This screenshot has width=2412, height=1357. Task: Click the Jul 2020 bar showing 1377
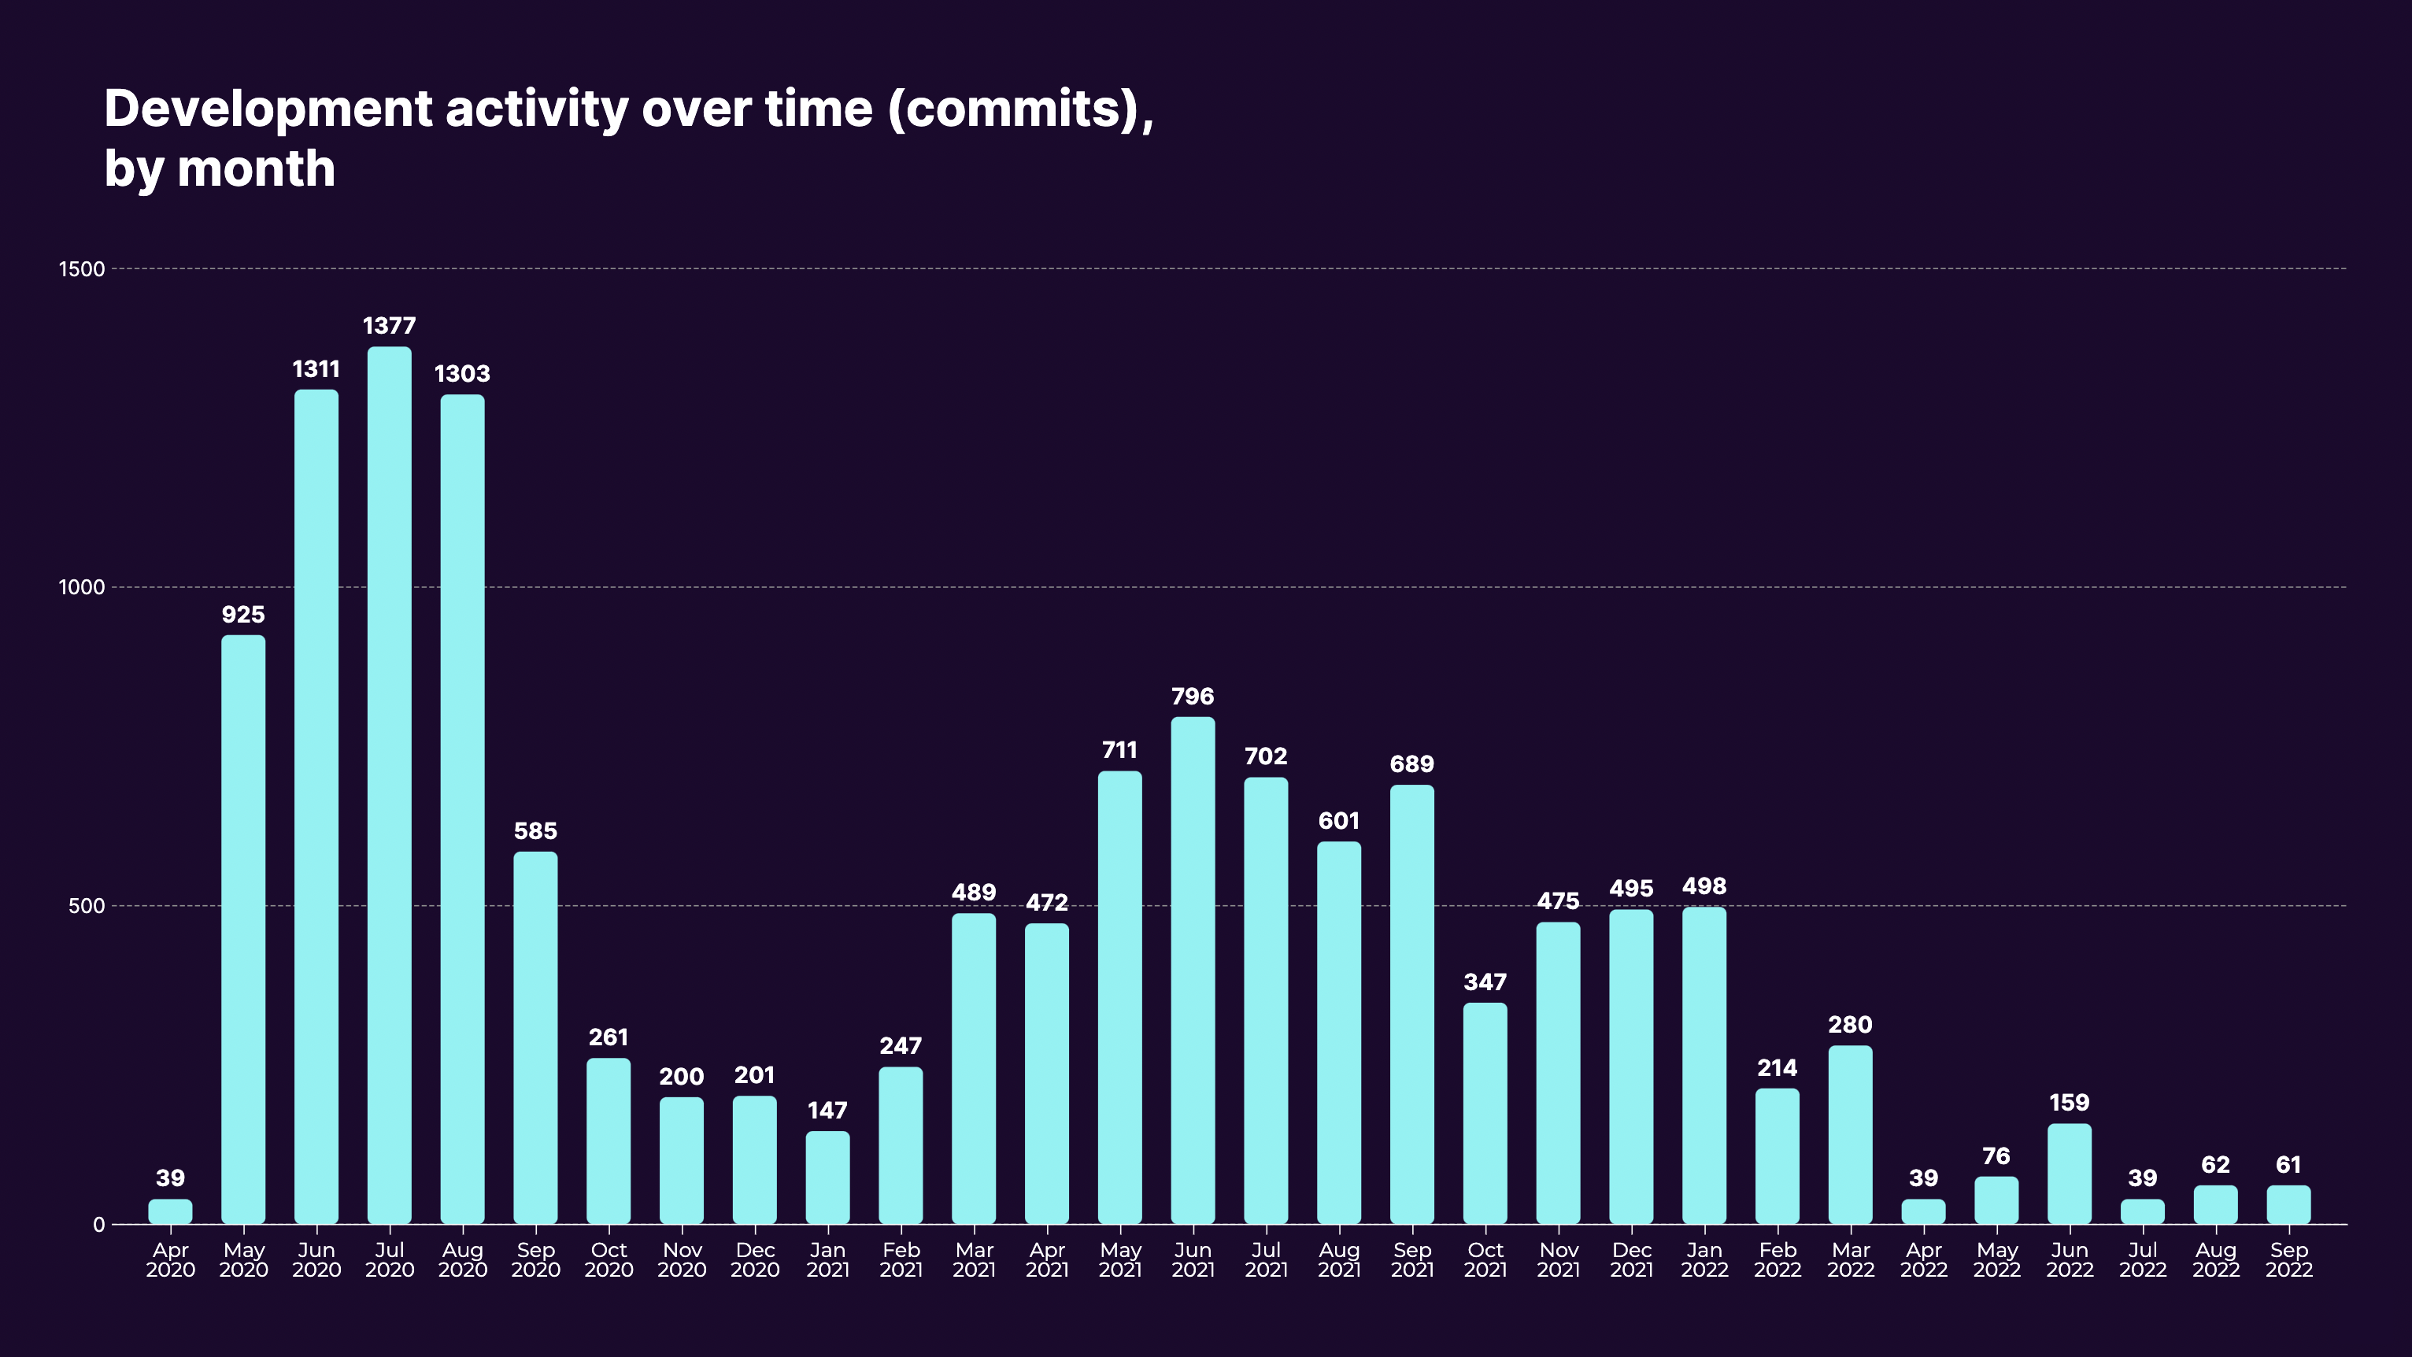(389, 785)
